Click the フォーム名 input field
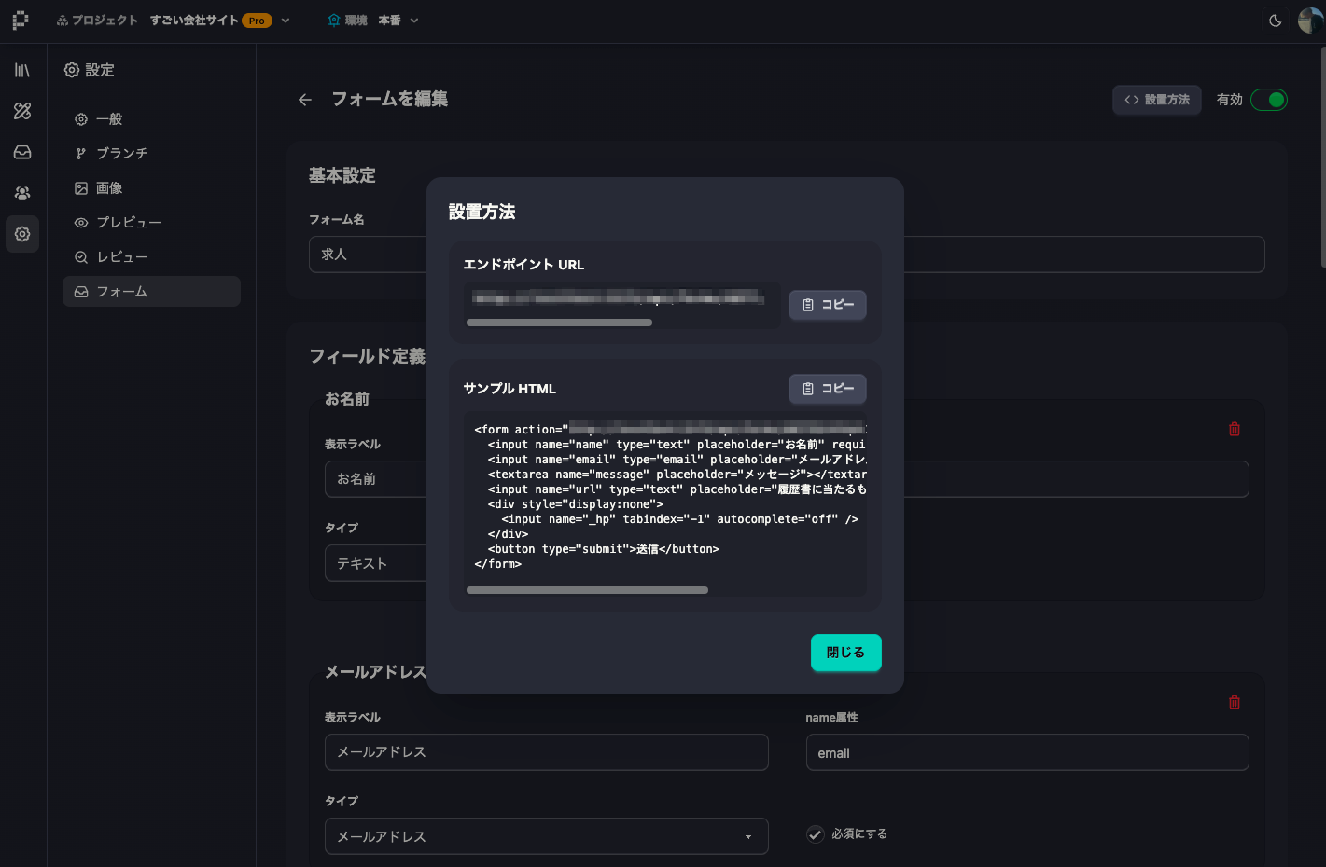Image resolution: width=1326 pixels, height=867 pixels. click(x=787, y=255)
